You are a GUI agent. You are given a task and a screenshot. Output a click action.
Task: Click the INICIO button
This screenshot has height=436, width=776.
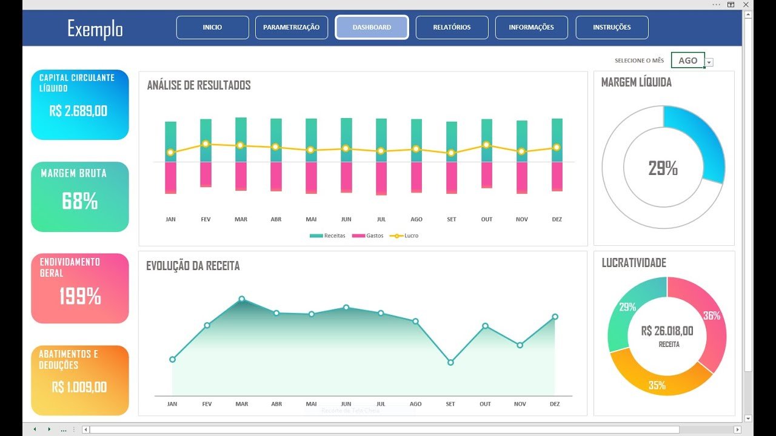(x=212, y=27)
